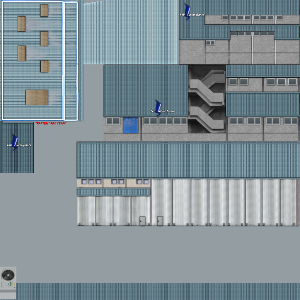
Task: Click the lowest small wooden roof panel
Action: (x=44, y=67)
